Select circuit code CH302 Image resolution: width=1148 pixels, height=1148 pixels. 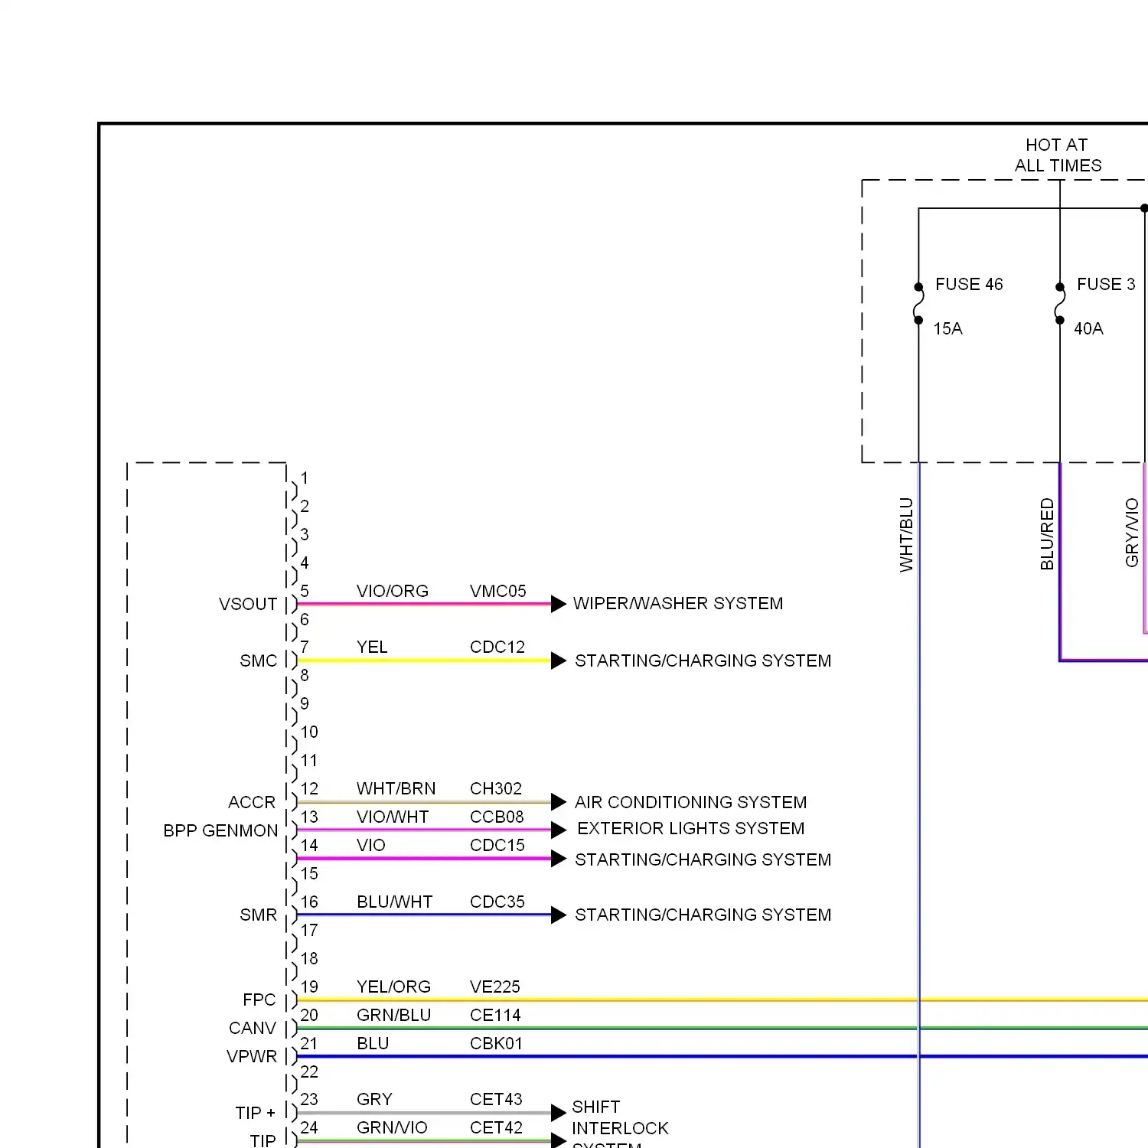point(496,788)
